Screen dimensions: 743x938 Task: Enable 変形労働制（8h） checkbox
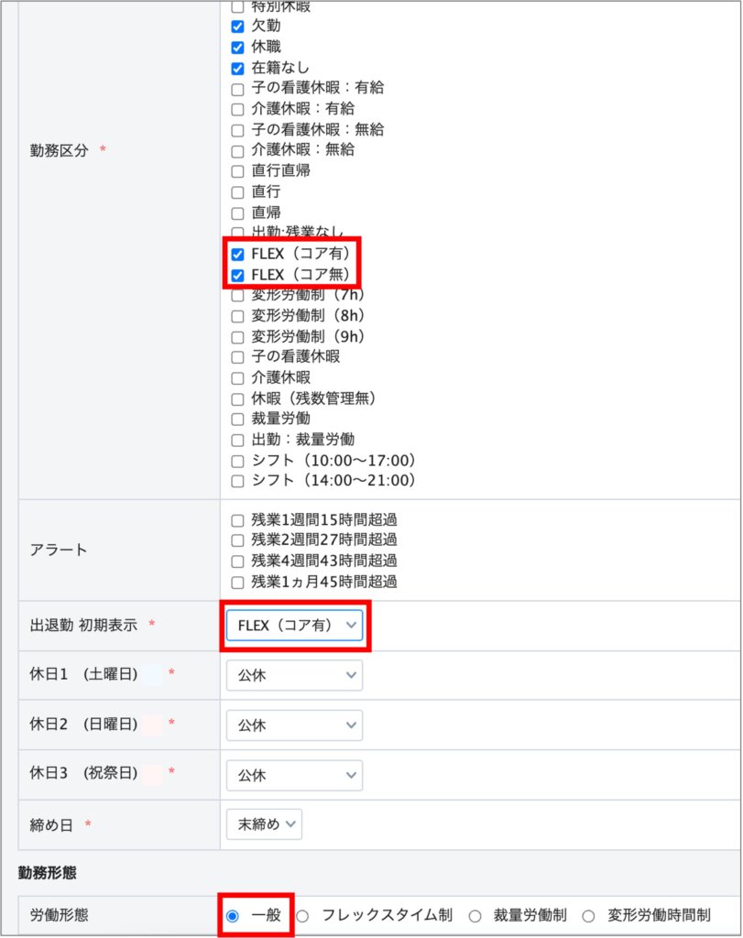click(237, 316)
